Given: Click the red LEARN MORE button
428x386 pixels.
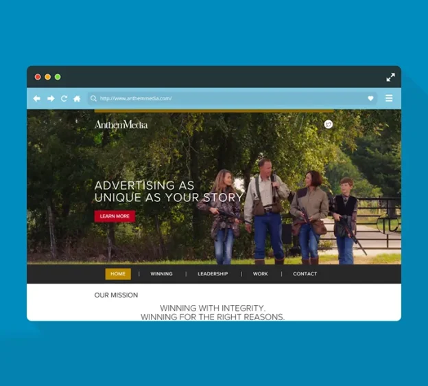Looking at the screenshot, I should coord(115,216).
